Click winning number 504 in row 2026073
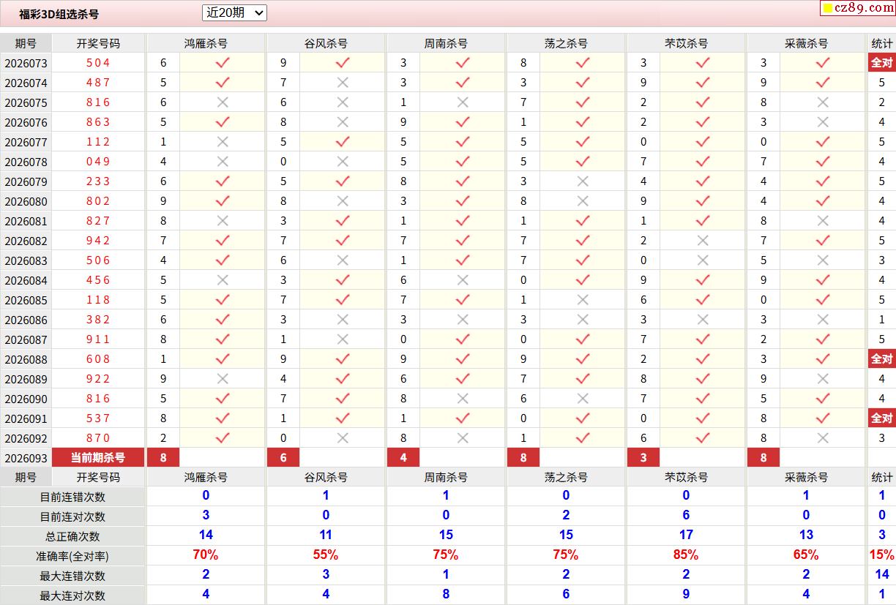Screen dimensions: 896x605 tap(98, 63)
